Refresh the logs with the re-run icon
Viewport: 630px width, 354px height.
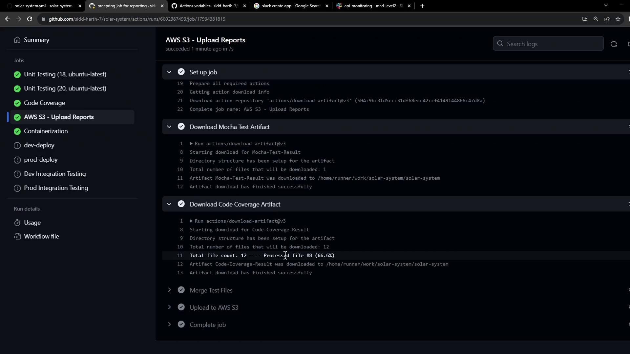point(614,44)
